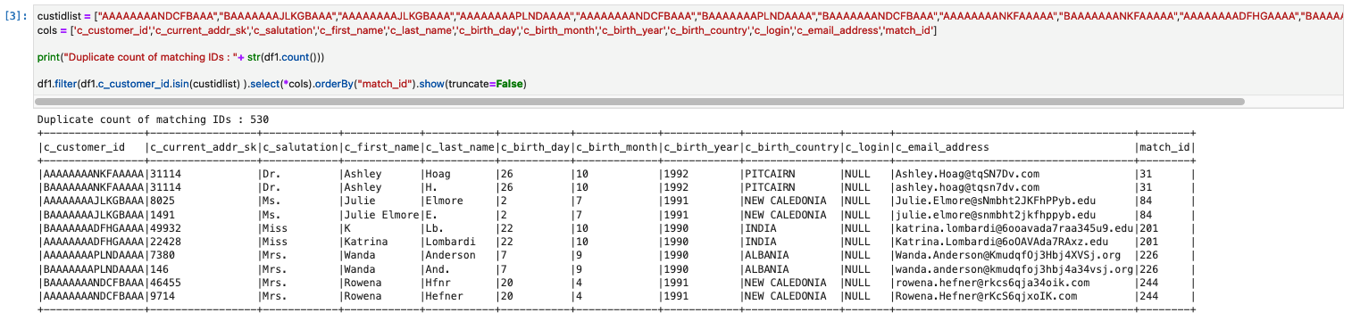Click last name cell 'Anderson'
Screen dimensions: 1352x321
tap(452, 255)
